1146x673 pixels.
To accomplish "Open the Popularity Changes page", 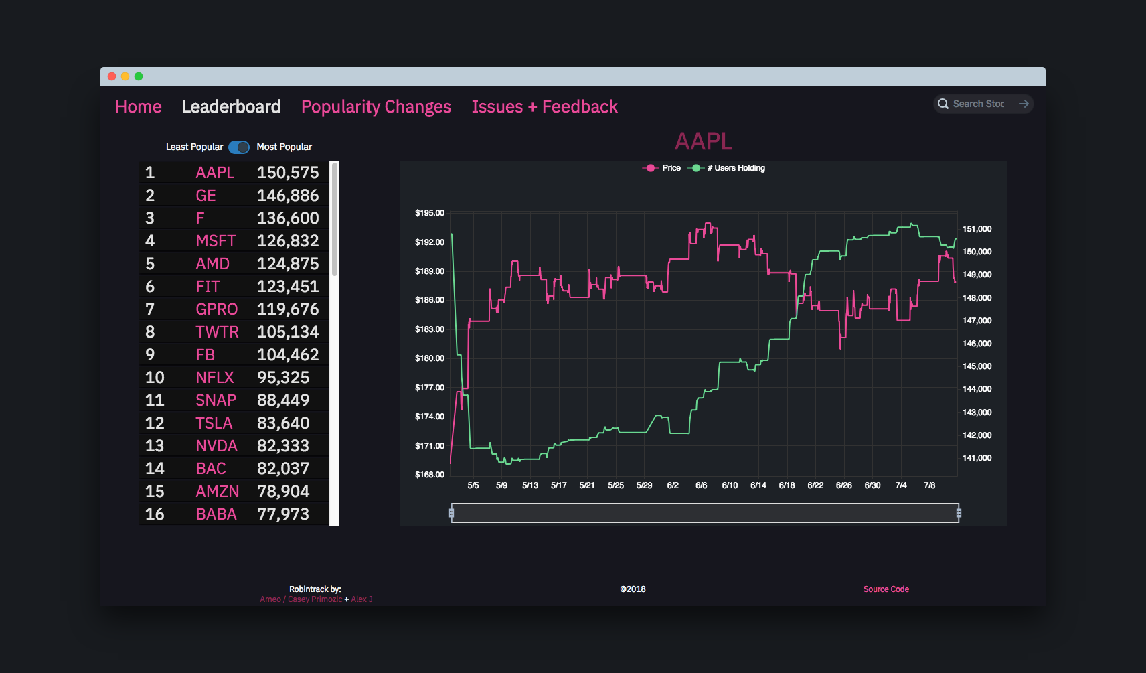I will pyautogui.click(x=376, y=106).
